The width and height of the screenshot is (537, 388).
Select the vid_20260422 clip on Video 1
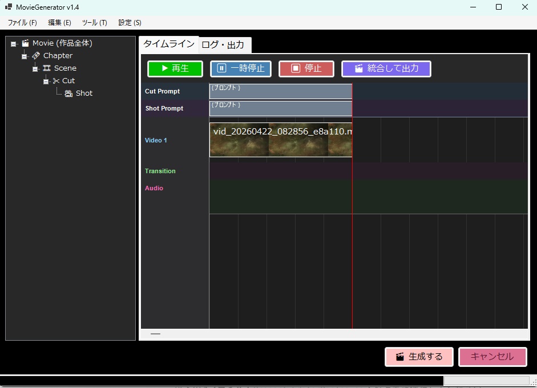280,140
